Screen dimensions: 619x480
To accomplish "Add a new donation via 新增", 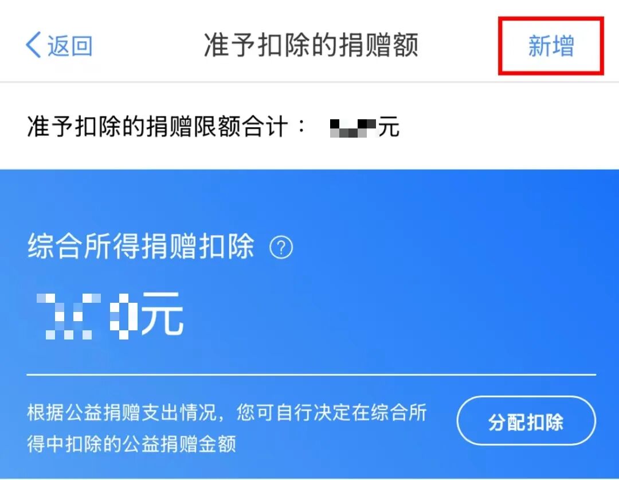I will pyautogui.click(x=551, y=45).
